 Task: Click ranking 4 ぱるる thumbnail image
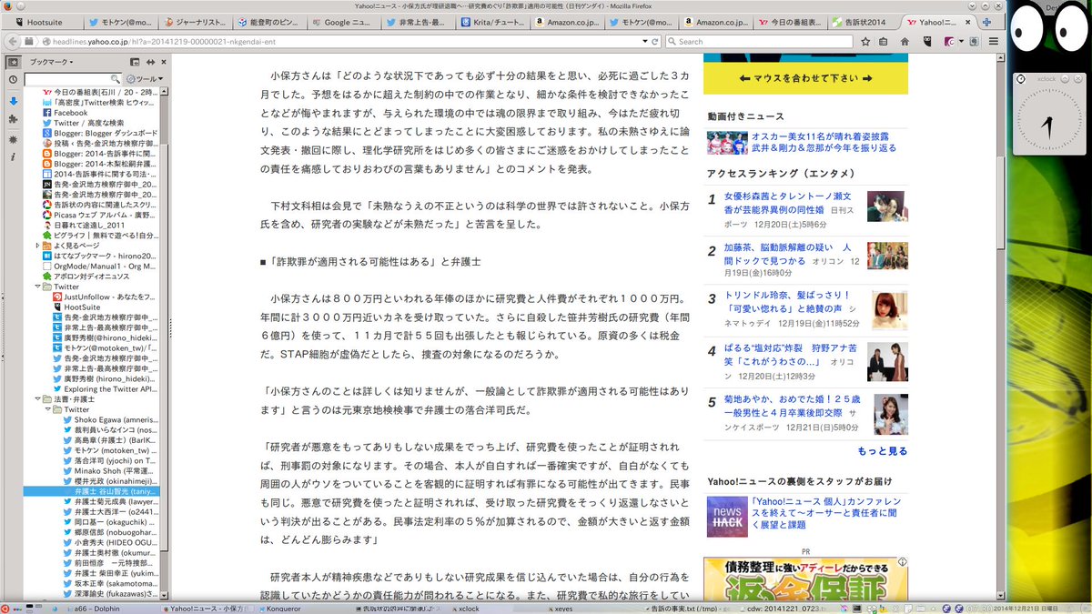[x=887, y=361]
